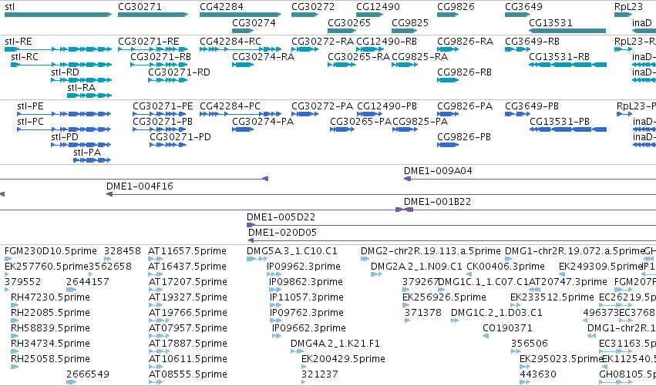Click the CG42284-PC protein feature
Screen dimensions: 656x386
241,114
